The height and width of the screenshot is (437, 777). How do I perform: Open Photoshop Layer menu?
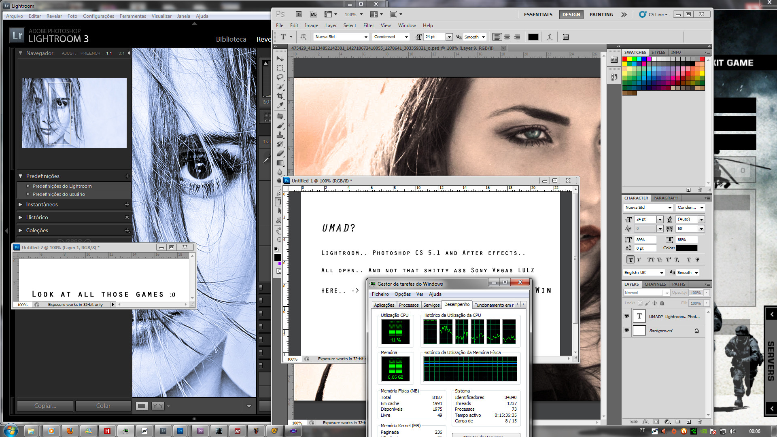(x=331, y=25)
